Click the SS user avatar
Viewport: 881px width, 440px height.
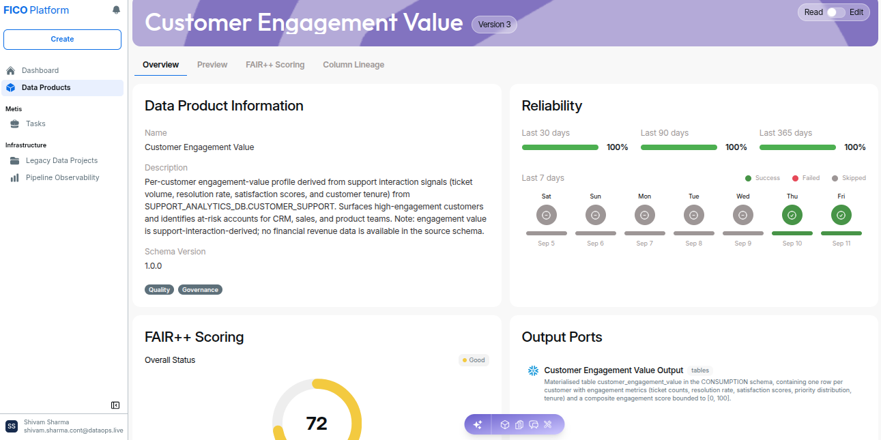click(12, 426)
